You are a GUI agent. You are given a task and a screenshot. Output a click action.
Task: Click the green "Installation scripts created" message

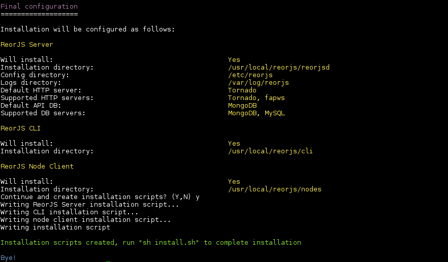(x=151, y=243)
